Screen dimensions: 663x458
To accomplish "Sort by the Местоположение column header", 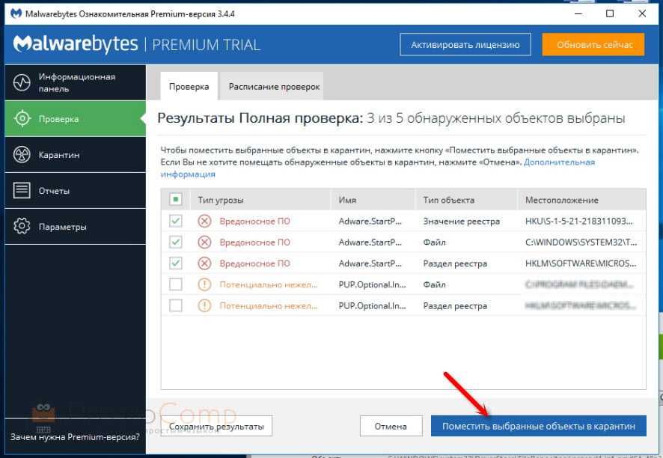I will (x=562, y=200).
